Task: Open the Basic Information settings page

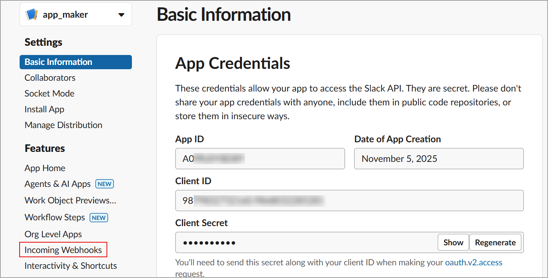Action: pos(58,62)
